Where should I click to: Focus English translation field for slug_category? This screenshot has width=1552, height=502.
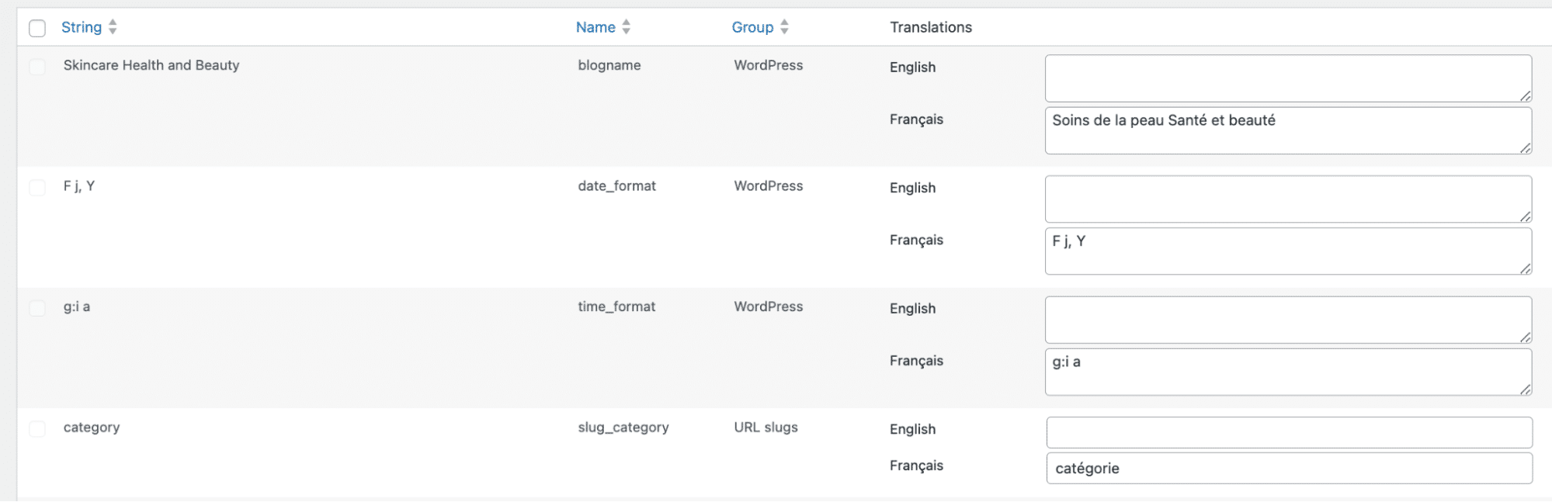[x=1290, y=432]
